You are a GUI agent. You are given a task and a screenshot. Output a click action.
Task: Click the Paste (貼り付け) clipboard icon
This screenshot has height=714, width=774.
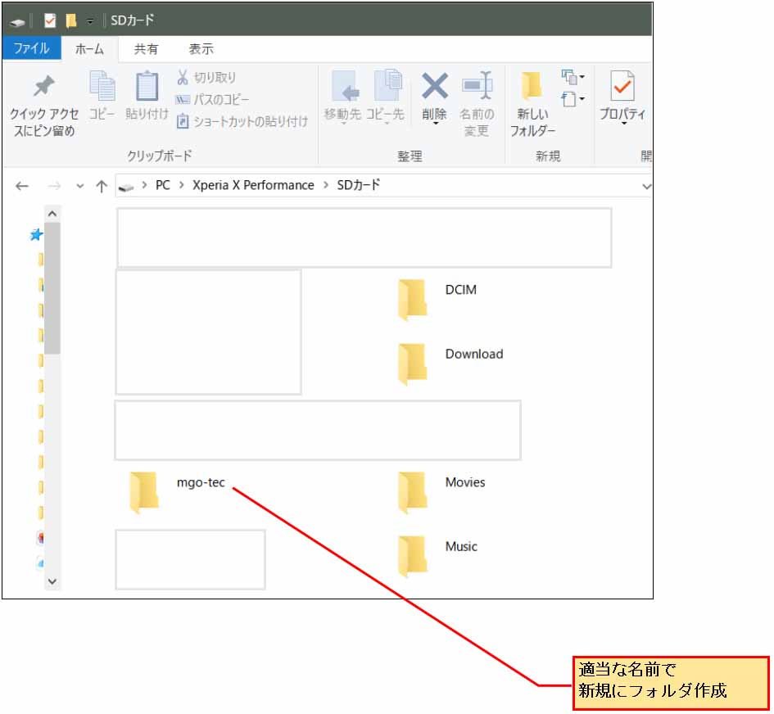tap(147, 96)
